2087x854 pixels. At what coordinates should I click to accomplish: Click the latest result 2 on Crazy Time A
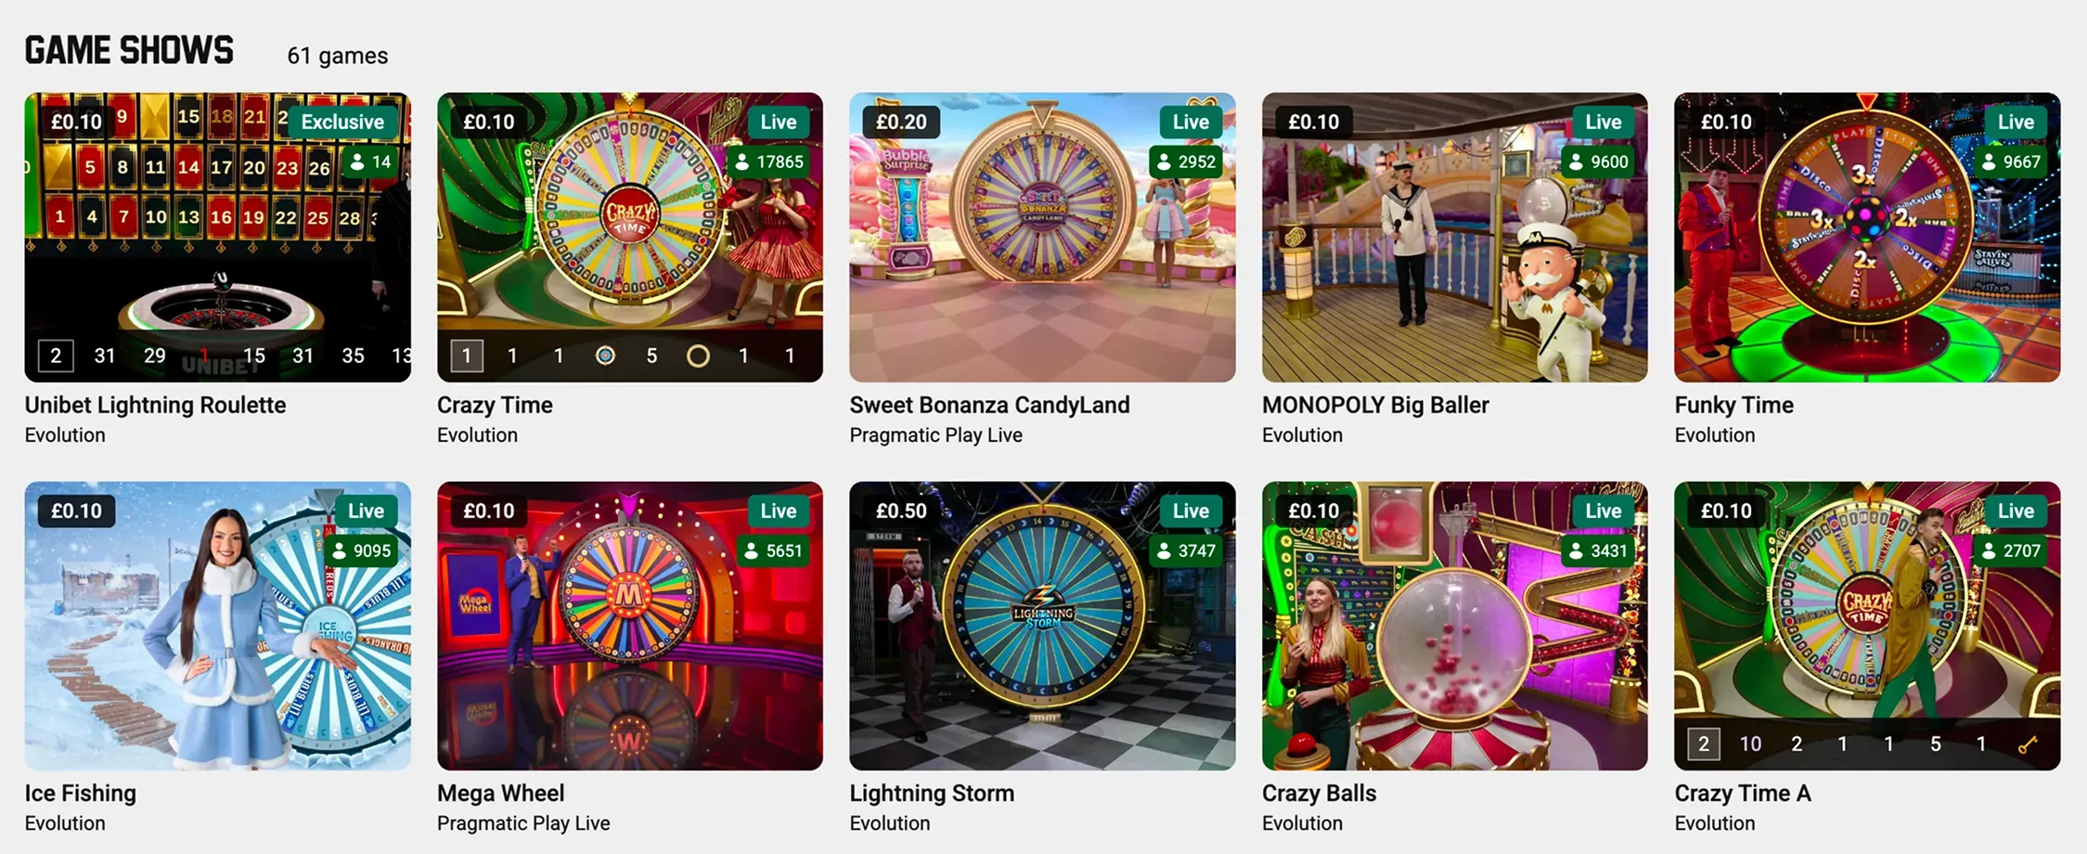coord(1703,744)
